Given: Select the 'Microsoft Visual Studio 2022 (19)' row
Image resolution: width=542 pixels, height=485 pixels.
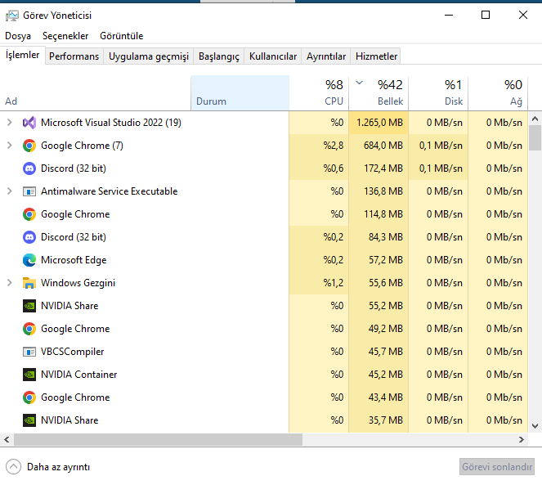Looking at the screenshot, I should click(x=264, y=123).
